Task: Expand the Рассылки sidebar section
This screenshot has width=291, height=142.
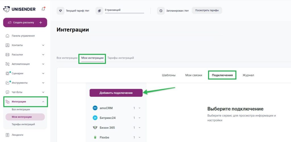Action: 43,54
